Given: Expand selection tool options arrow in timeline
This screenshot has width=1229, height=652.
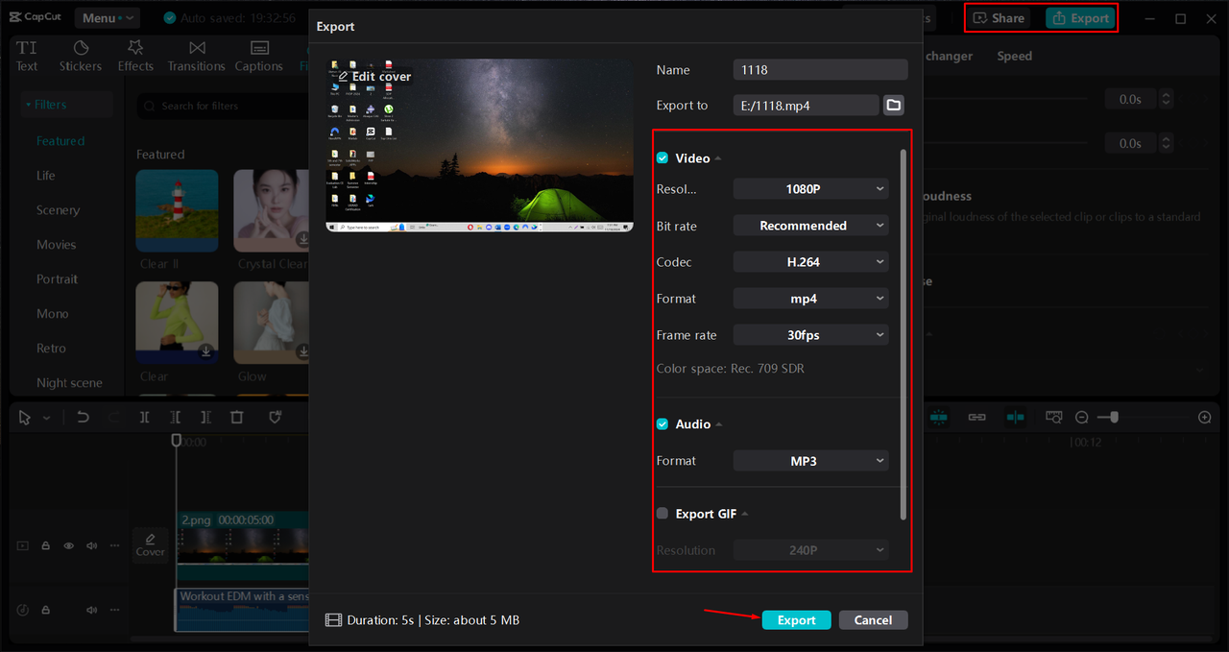Looking at the screenshot, I should tap(47, 418).
